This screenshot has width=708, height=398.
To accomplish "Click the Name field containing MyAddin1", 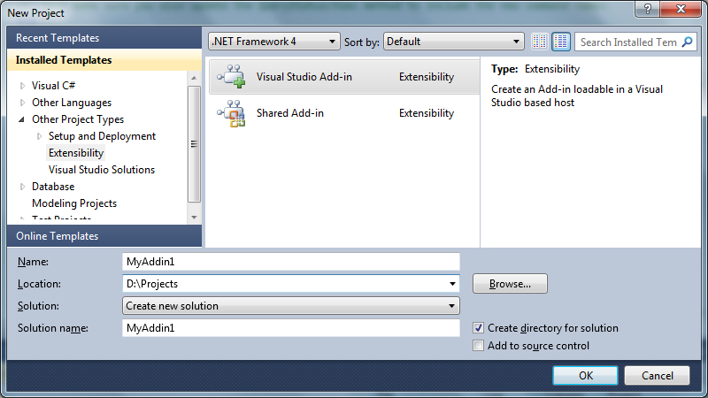I will tap(291, 262).
